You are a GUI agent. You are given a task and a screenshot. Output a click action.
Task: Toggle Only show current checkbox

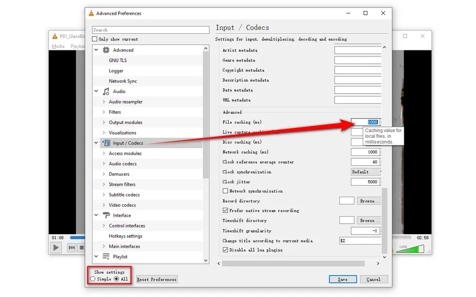(x=95, y=39)
